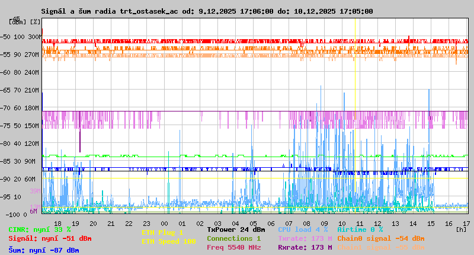Click the pink '39M' rate label
Image resolution: width=474 pixels, height=255 pixels.
click(35, 191)
